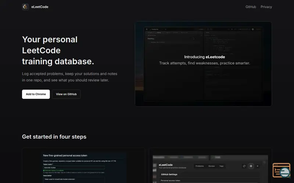Select the Review tab in panel preview
This screenshot has width=294, height=183.
(x=212, y=166)
